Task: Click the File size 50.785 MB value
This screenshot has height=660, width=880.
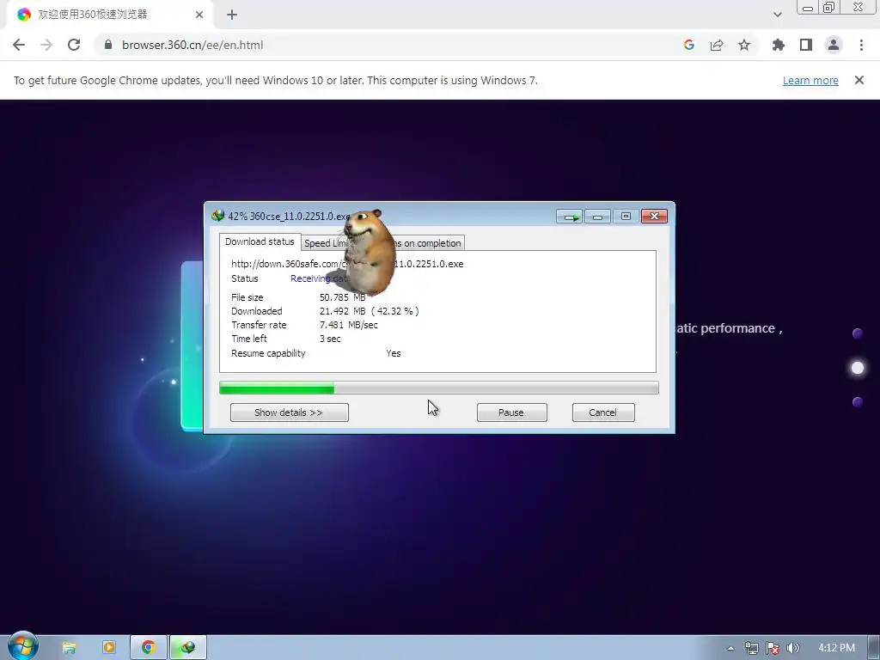Action: tap(342, 297)
